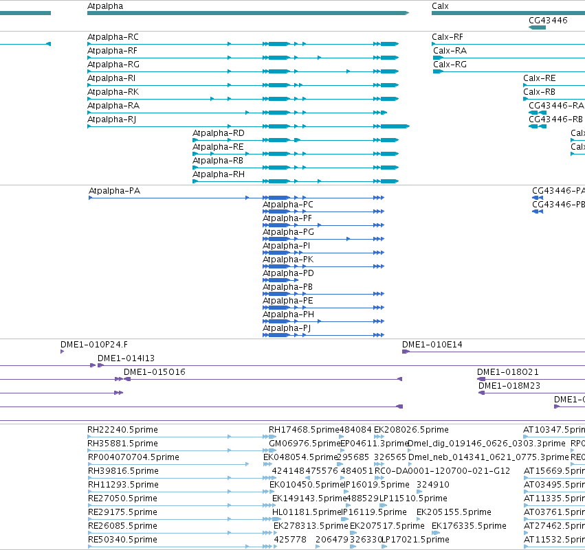
Task: Select the Atpalpha-RF transcript label
Action: pos(112,51)
